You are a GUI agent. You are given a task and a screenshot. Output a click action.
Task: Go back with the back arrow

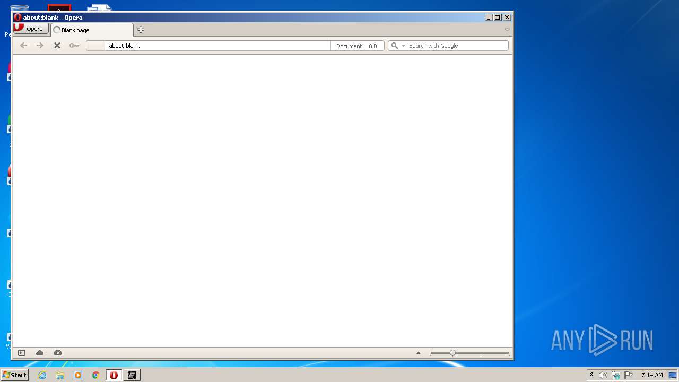23,46
